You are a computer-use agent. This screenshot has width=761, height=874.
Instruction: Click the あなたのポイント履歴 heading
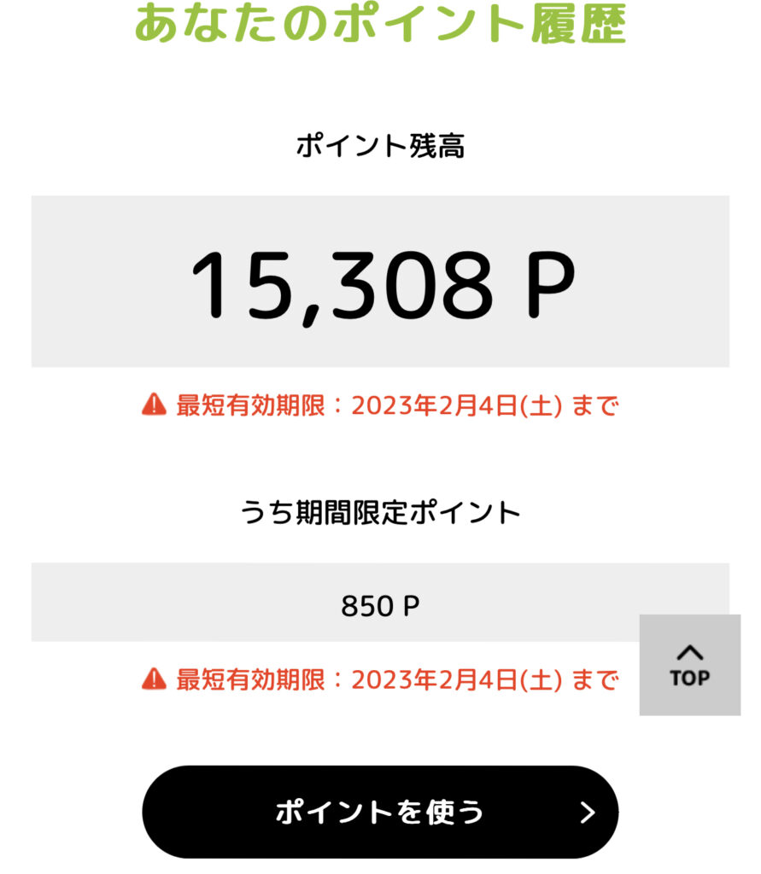pos(380,22)
